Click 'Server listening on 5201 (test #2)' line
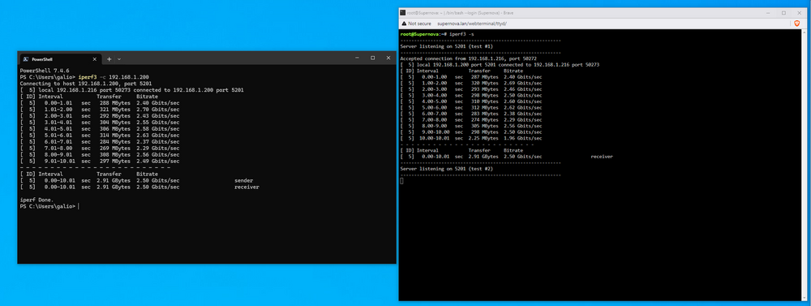 click(x=446, y=168)
